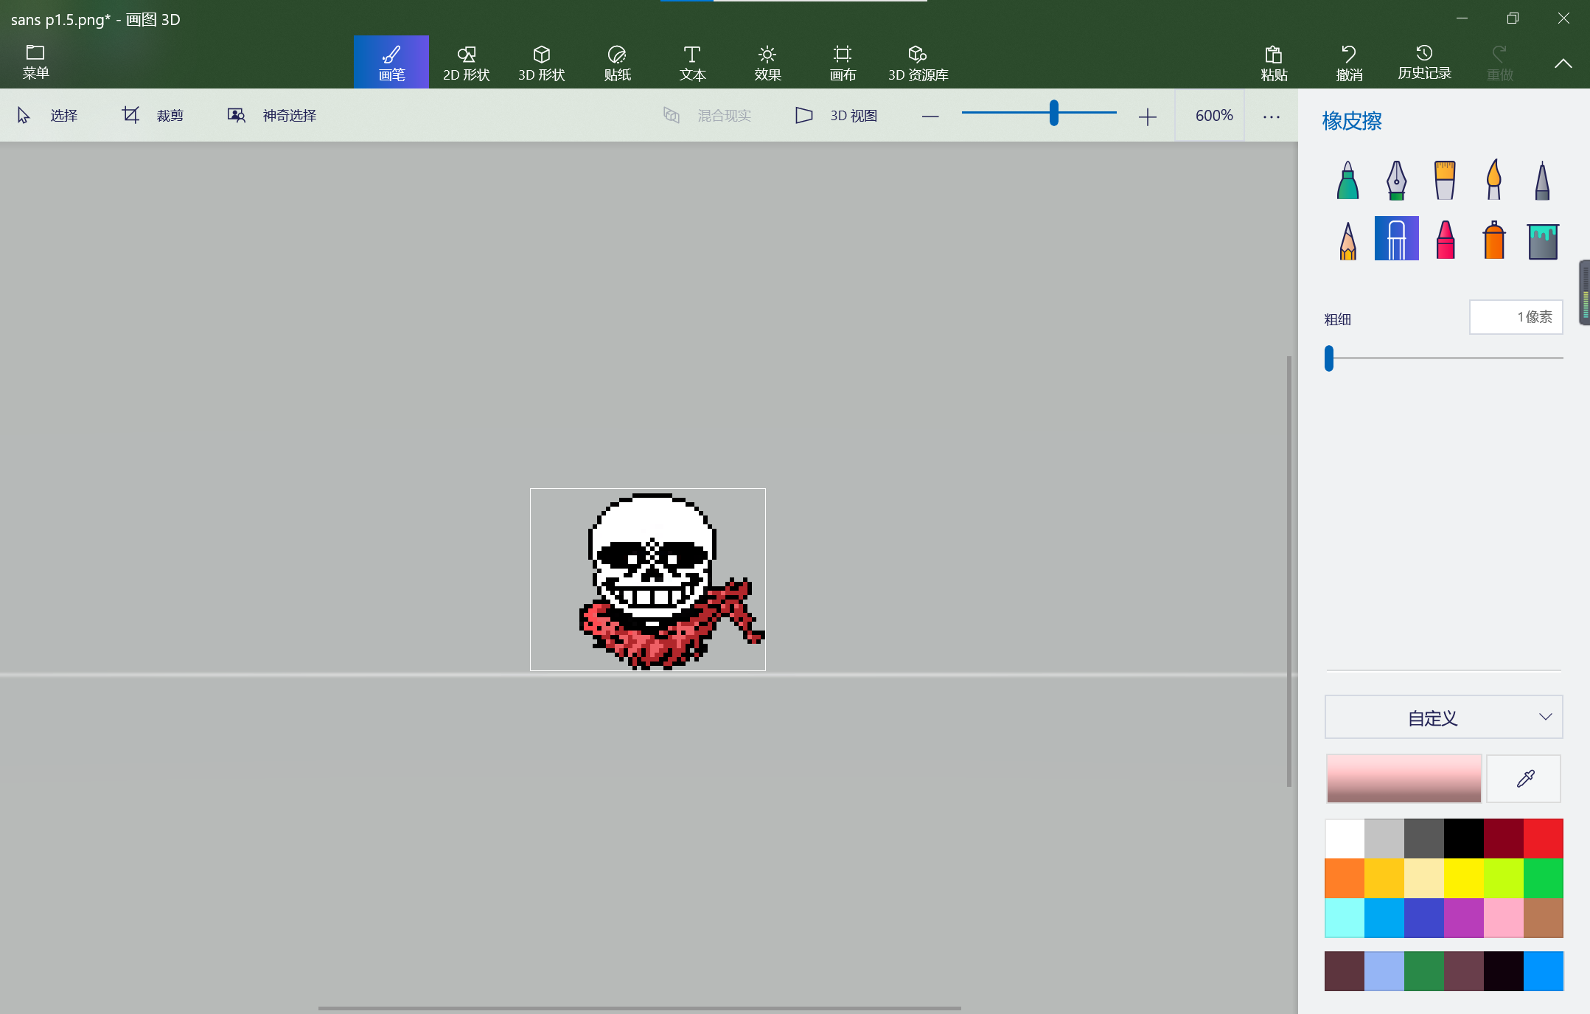Viewport: 1590px width, 1014px height.
Task: Activate the 裁剪 crop tool
Action: (153, 116)
